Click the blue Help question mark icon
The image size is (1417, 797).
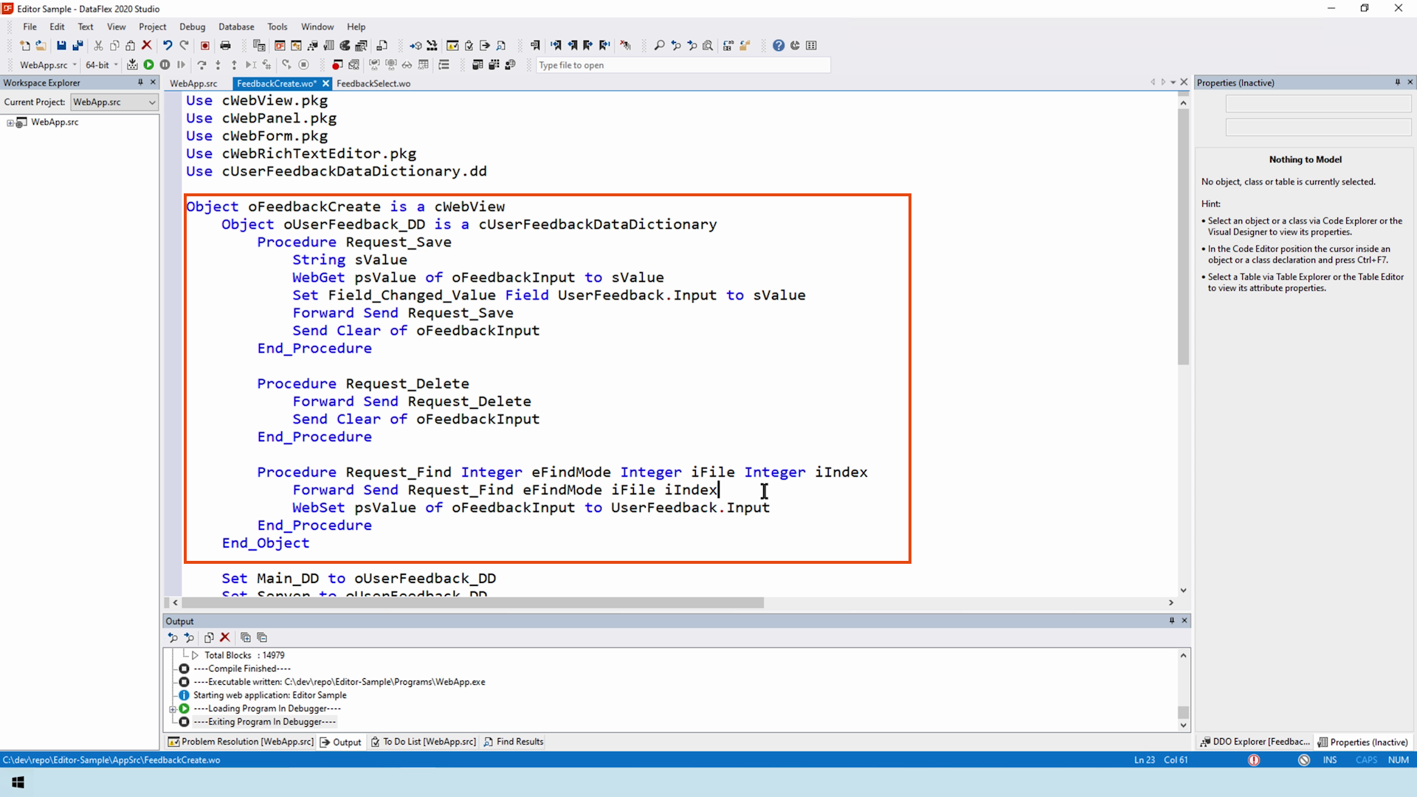tap(778, 46)
